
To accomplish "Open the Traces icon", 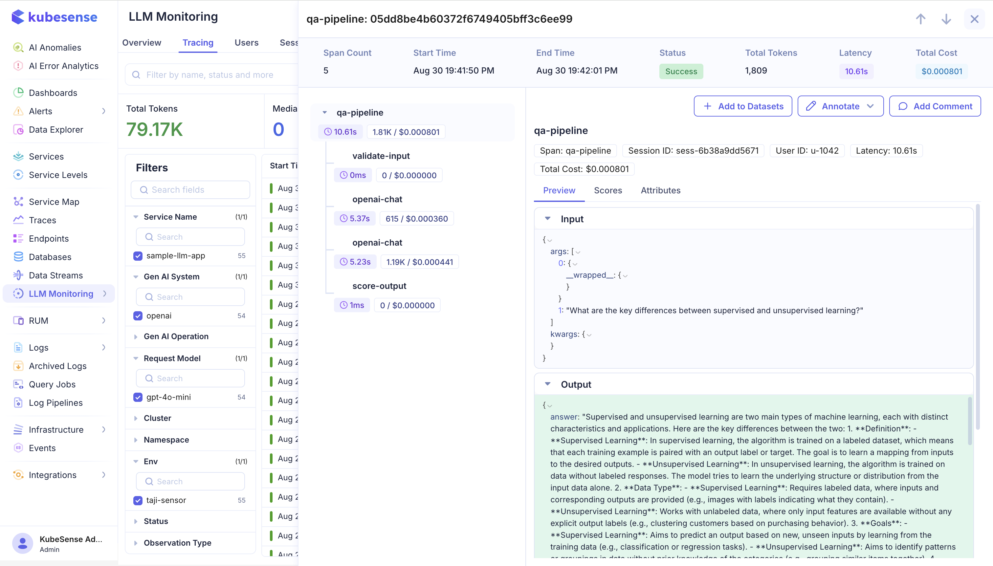I will tap(18, 220).
